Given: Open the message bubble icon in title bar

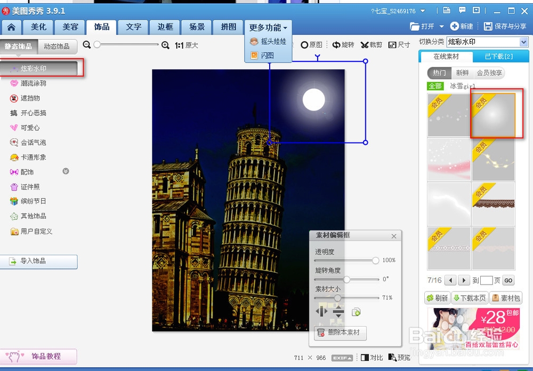Looking at the screenshot, I should pos(462,11).
